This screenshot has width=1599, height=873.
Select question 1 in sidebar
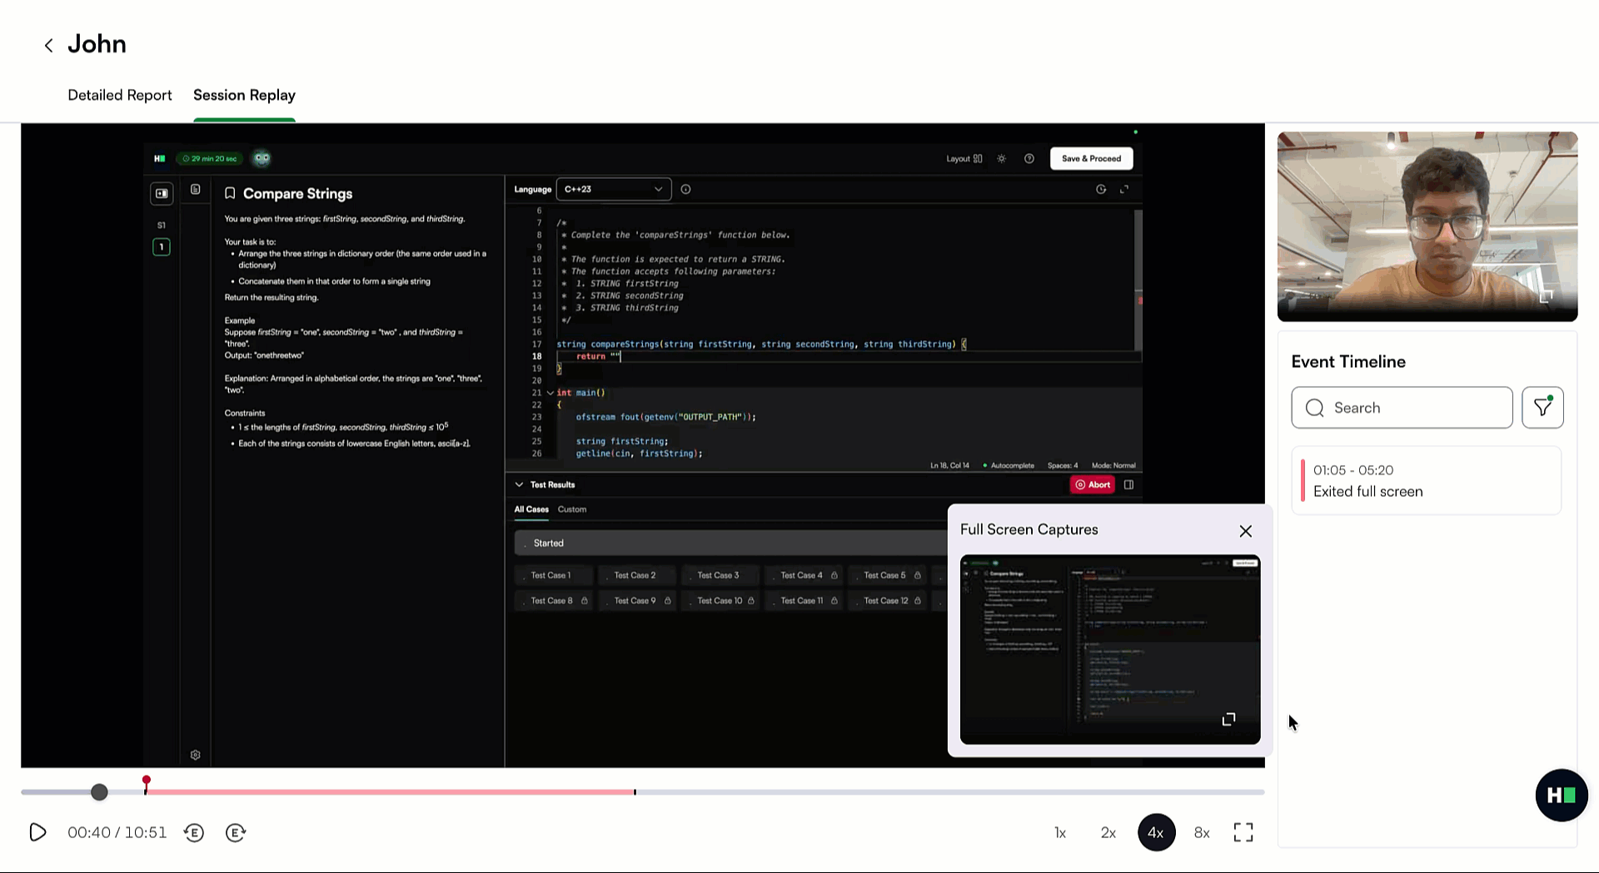tap(162, 247)
